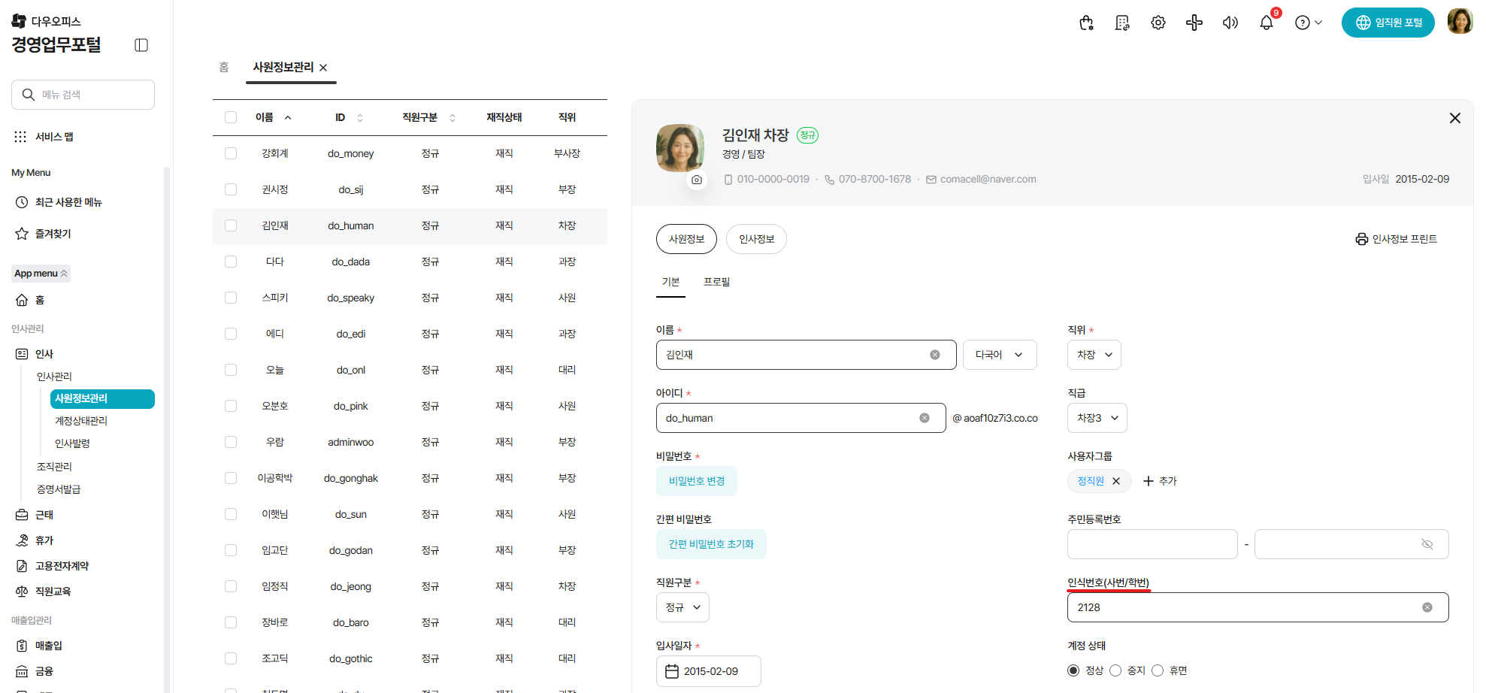This screenshot has width=1486, height=693.
Task: Tick the select-all checkbox in table header
Action: tap(231, 117)
